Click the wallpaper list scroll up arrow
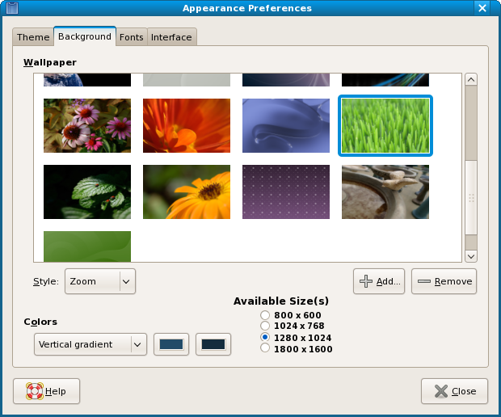501x417 pixels. [471, 79]
